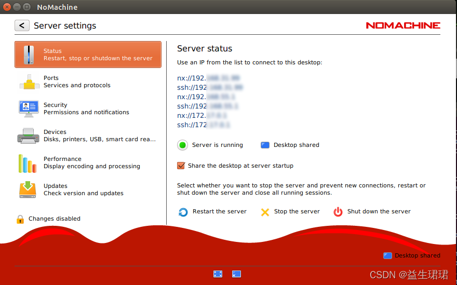Screen dimensions: 457x285
Task: Minimize the NoMachine window
Action: 17,7
